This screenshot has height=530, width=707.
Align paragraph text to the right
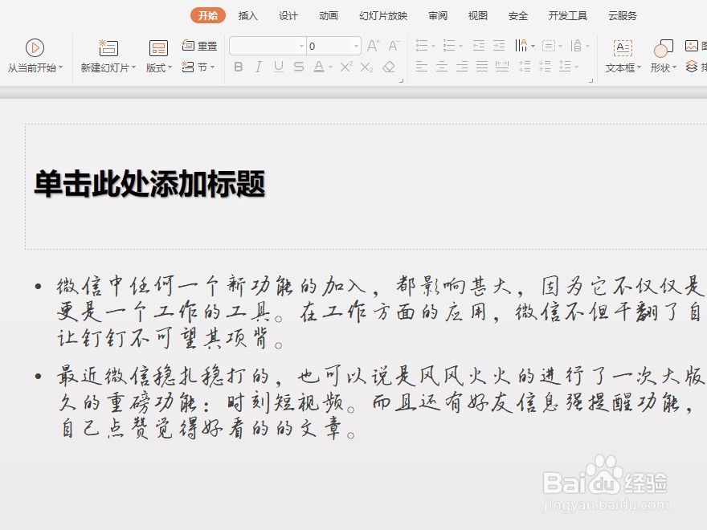coord(462,67)
